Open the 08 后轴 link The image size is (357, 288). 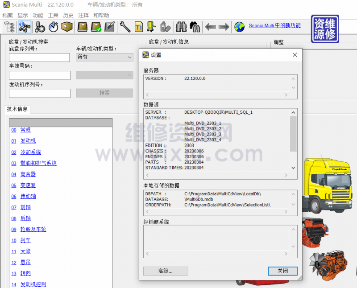coord(21,218)
